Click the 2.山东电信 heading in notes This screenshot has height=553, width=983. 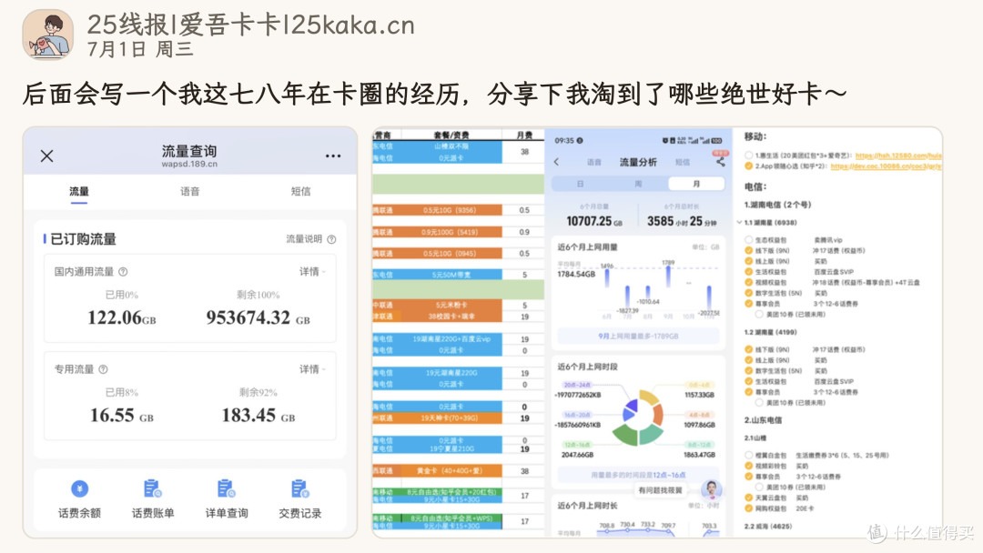click(x=763, y=420)
